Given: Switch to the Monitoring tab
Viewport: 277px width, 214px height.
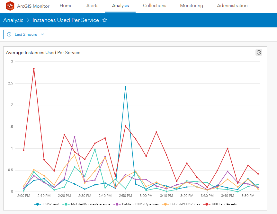Looking at the screenshot, I should pyautogui.click(x=191, y=5).
